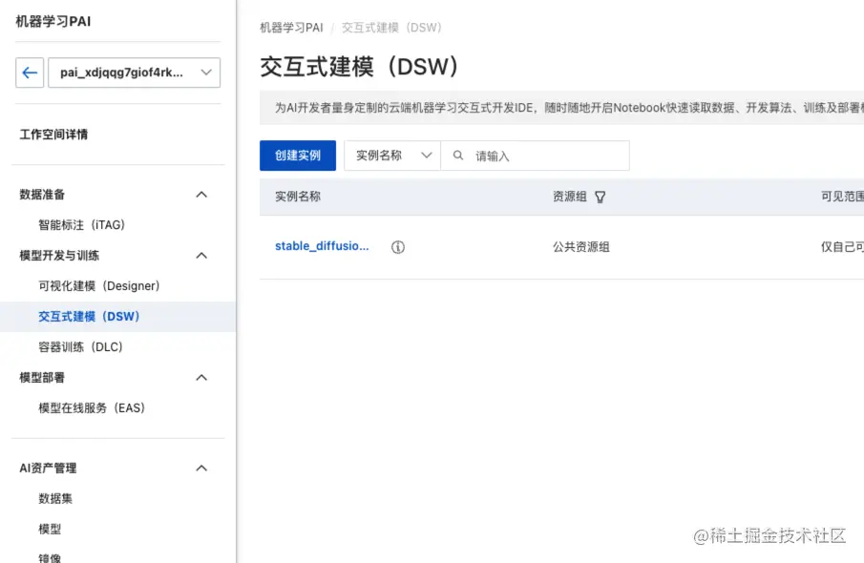
Task: Click the back arrow button beside workspace selector
Action: (x=30, y=73)
